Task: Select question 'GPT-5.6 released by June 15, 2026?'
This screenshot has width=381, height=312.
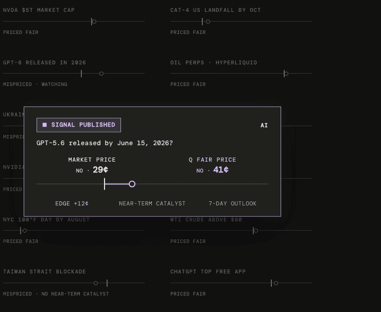Action: [x=105, y=143]
